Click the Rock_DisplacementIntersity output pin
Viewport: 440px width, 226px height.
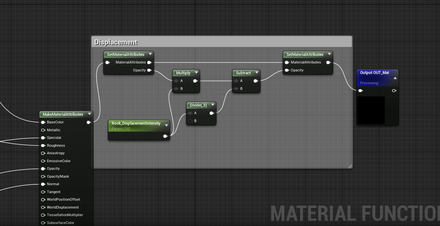(165, 136)
